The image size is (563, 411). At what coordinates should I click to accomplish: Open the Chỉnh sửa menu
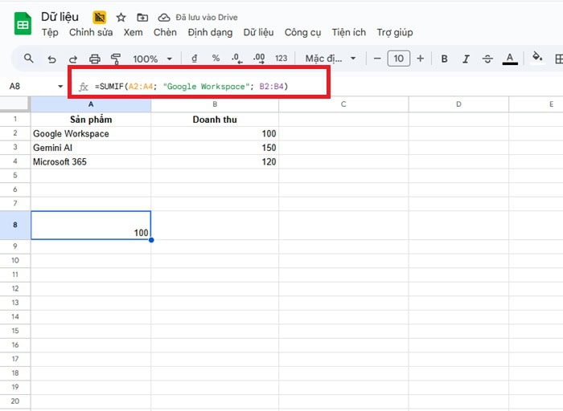[x=91, y=32]
